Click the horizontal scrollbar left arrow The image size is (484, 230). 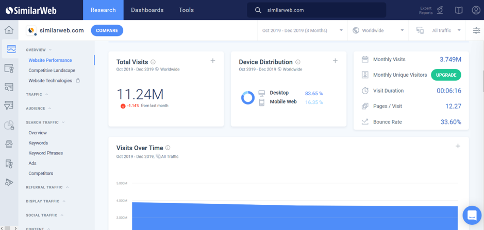click(3, 228)
